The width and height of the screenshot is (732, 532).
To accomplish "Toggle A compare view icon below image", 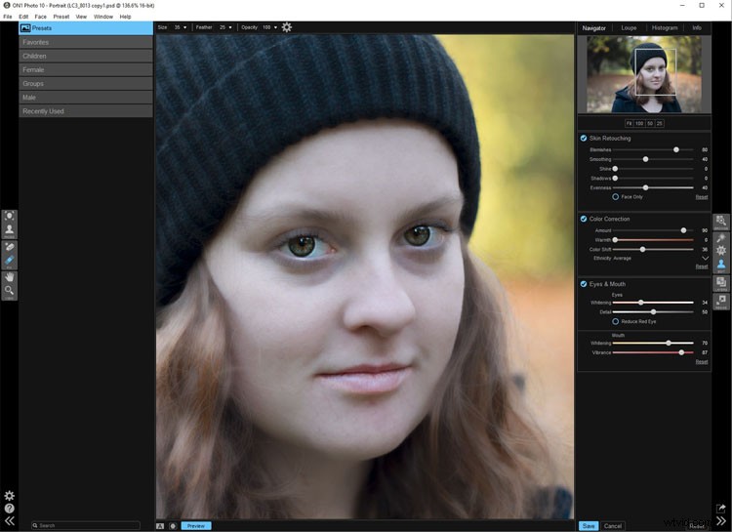I will pos(160,526).
